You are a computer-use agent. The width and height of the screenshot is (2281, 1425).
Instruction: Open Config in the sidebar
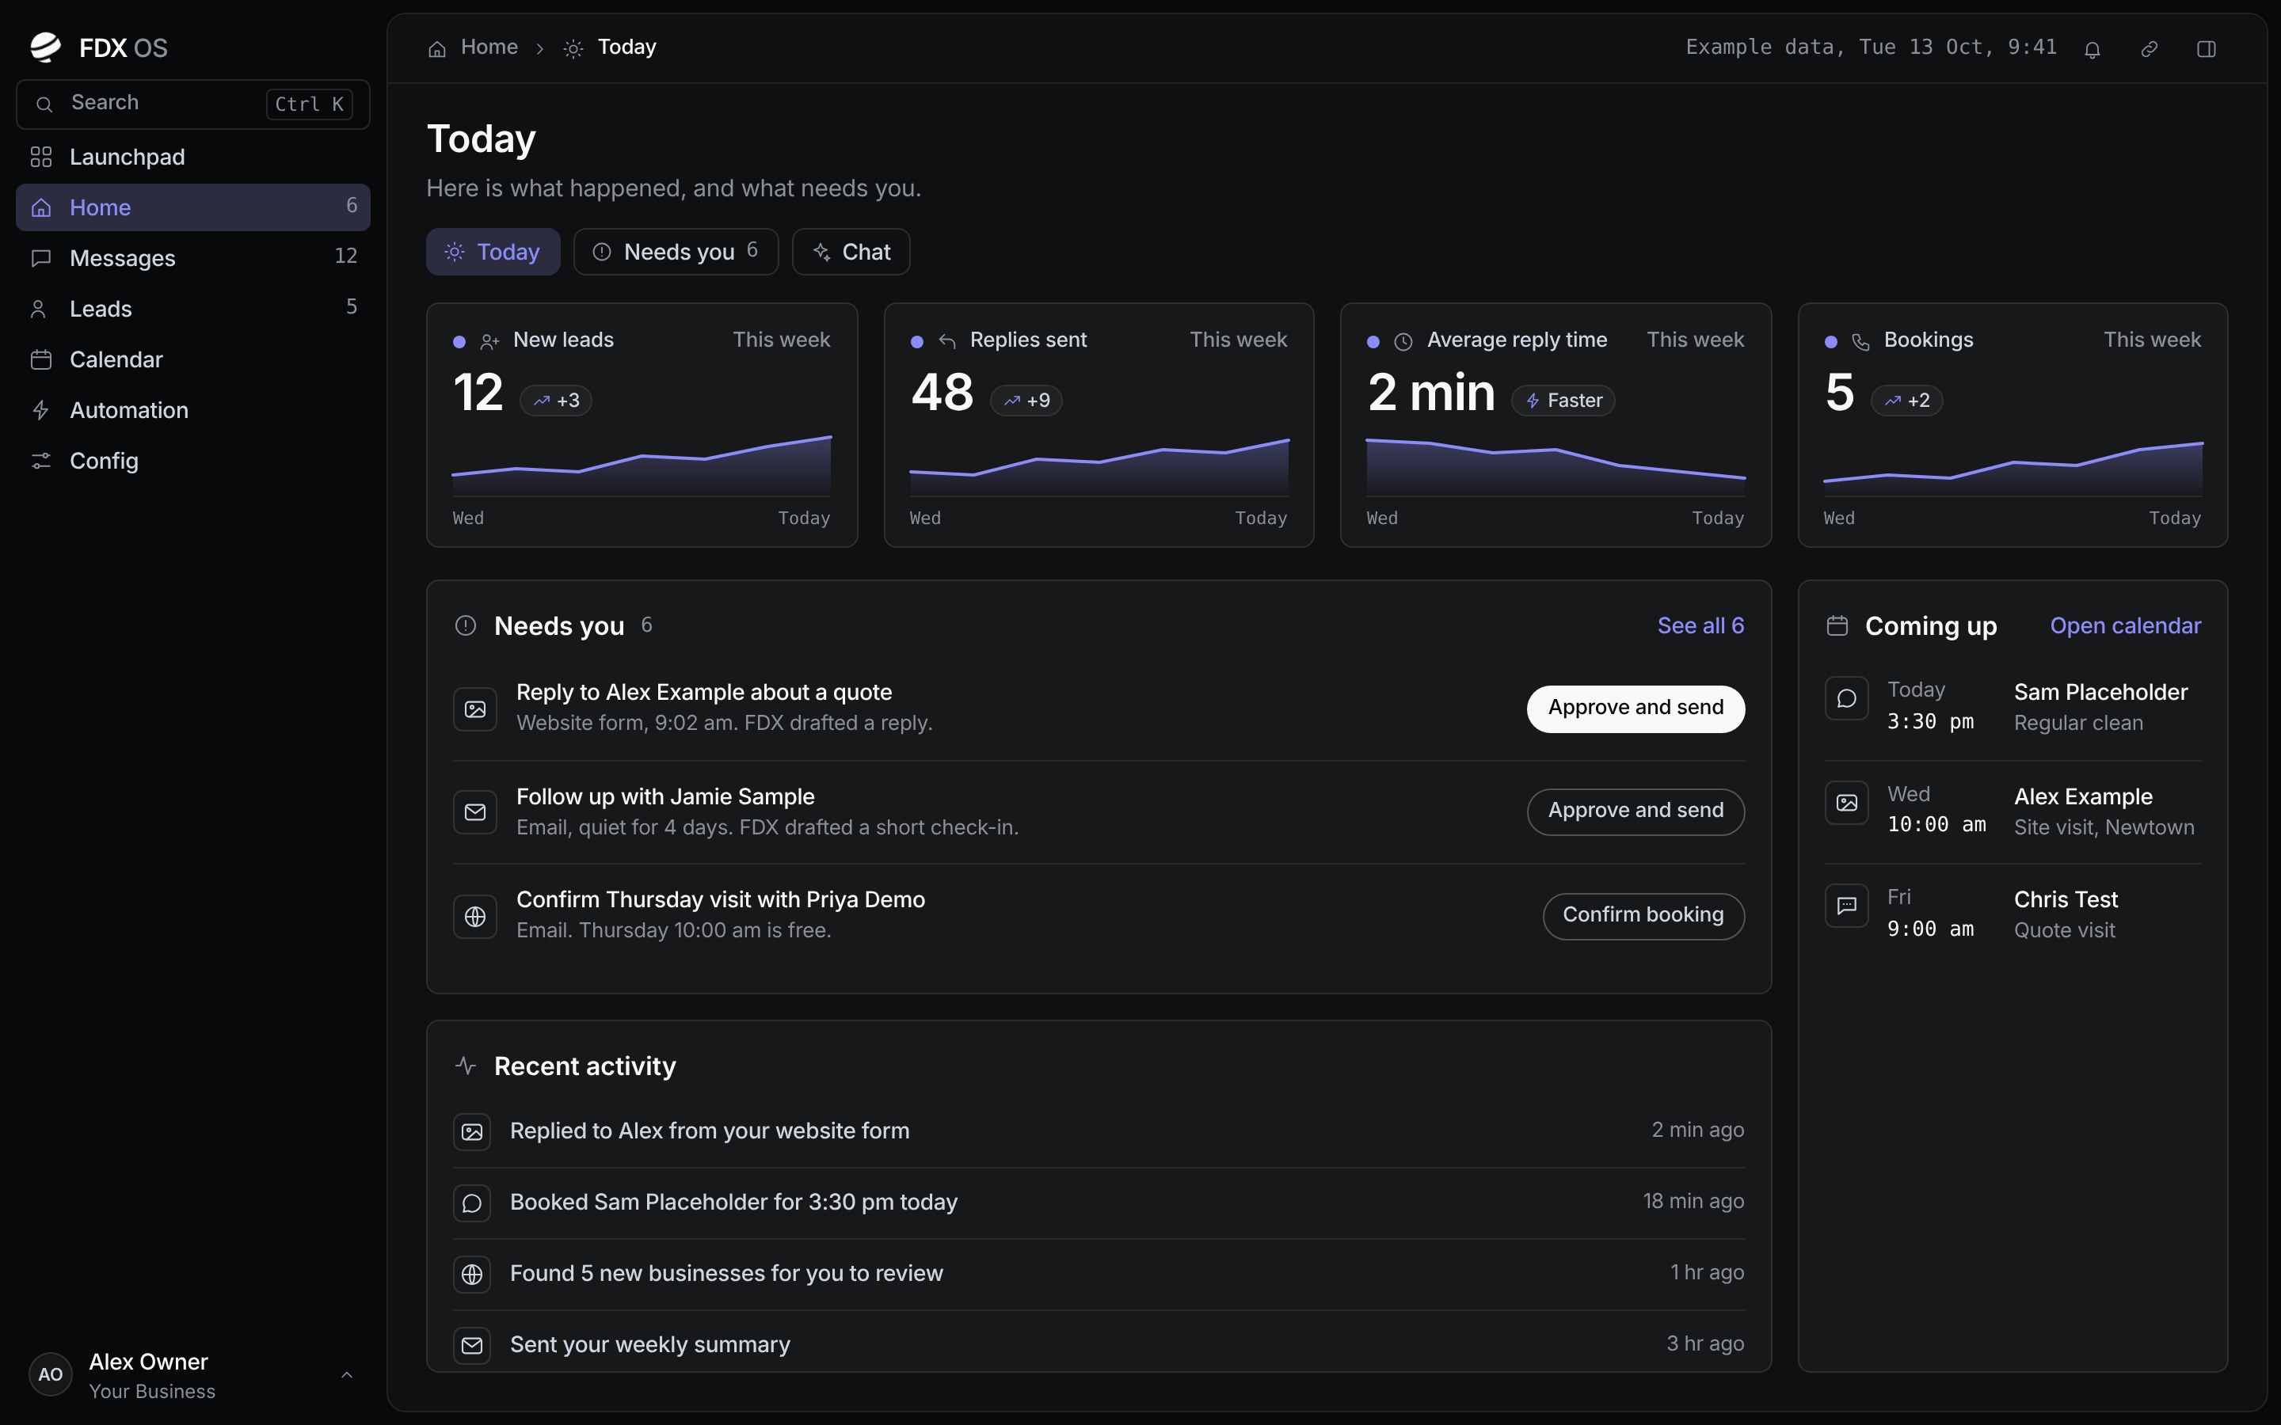[193, 461]
